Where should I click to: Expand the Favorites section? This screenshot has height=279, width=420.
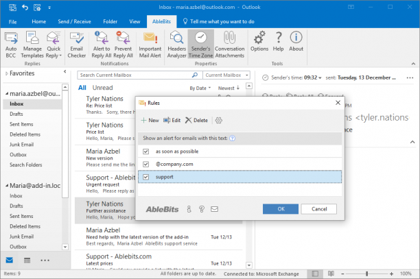[7, 73]
